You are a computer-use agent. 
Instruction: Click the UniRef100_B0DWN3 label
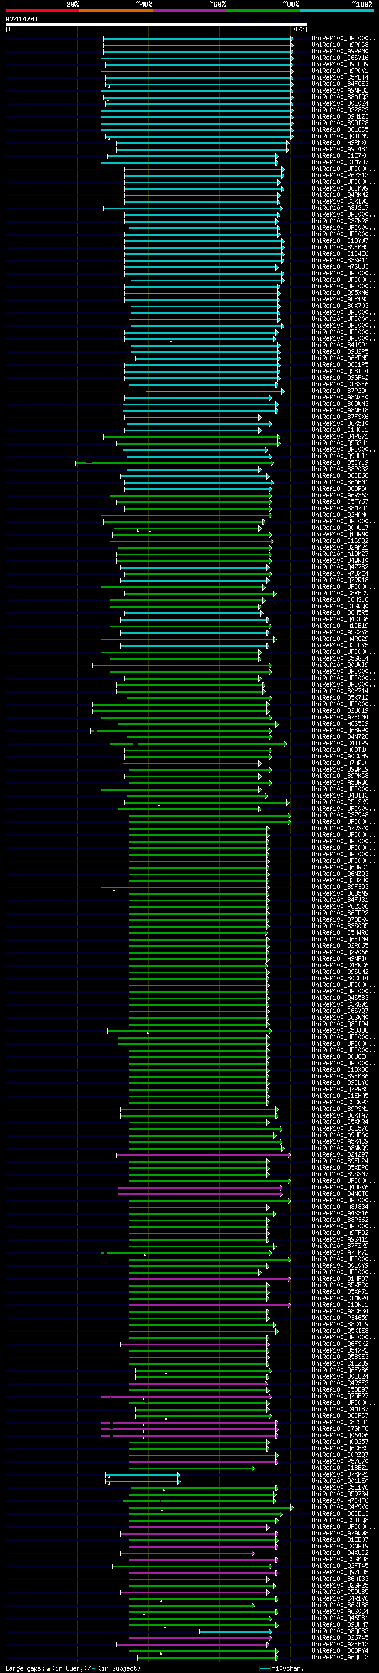coord(340,404)
